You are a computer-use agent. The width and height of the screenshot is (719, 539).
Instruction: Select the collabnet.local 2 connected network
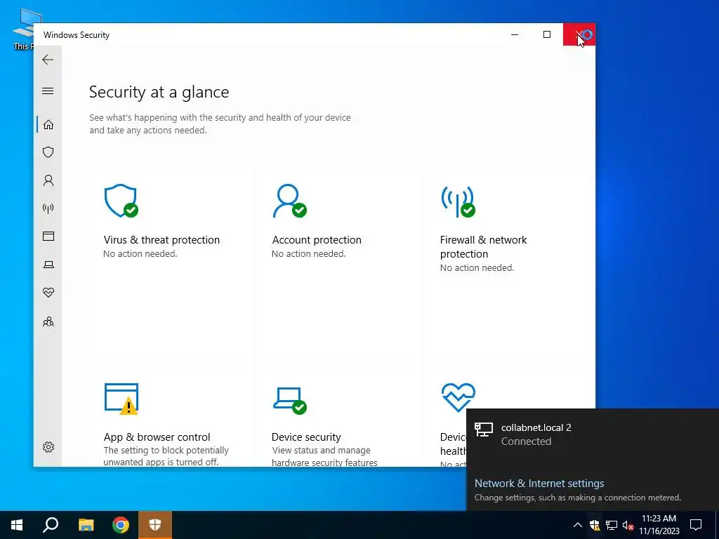click(593, 434)
